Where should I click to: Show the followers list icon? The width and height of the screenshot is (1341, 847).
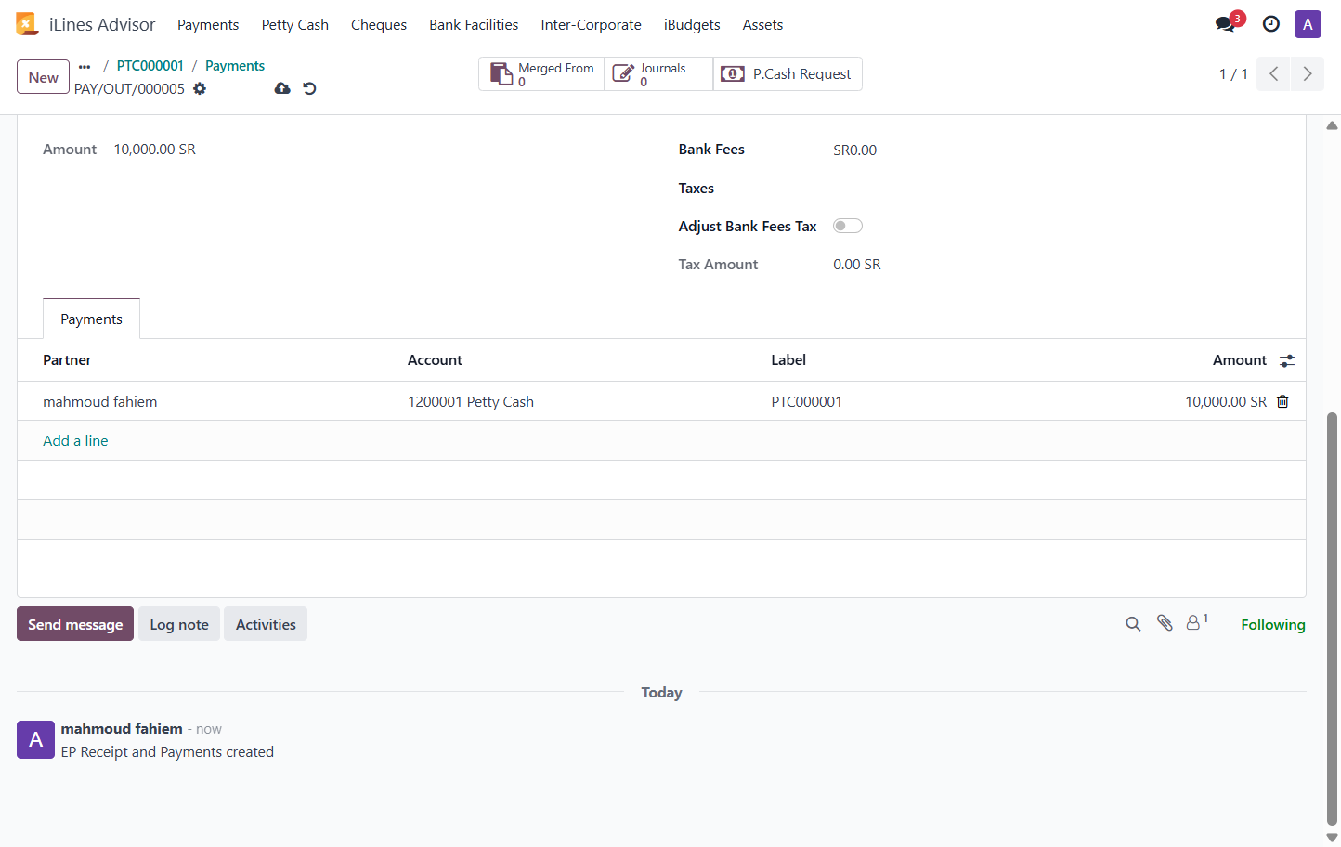coord(1197,622)
